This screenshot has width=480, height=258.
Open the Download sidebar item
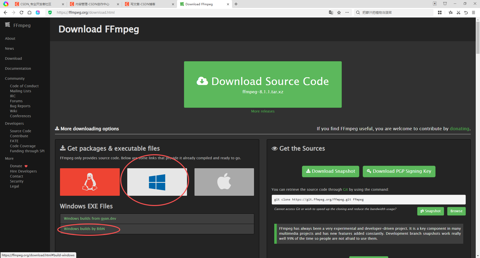(13, 58)
